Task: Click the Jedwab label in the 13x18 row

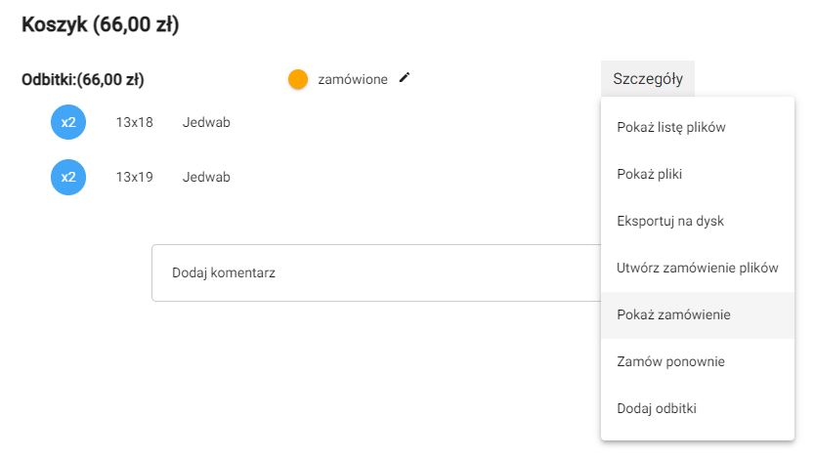Action: coord(206,123)
